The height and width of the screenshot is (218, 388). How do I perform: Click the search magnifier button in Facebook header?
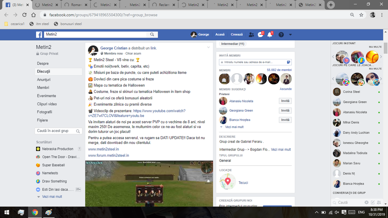[x=152, y=35]
